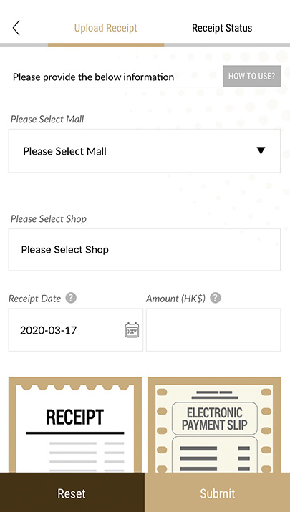
Task: Click the Amount (HK$) help question mark
Action: 216,298
